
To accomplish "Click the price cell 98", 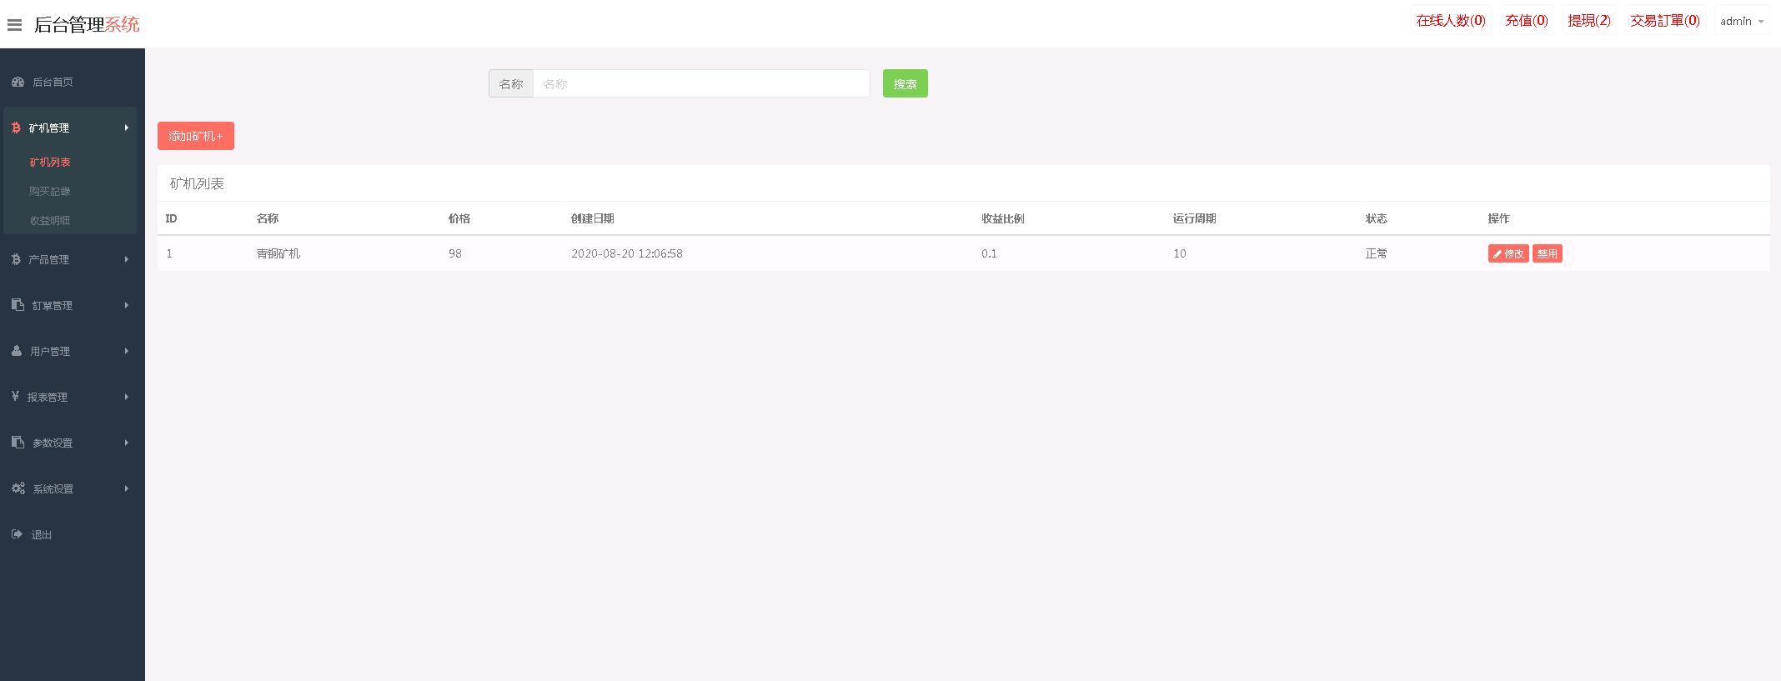I will coord(455,253).
